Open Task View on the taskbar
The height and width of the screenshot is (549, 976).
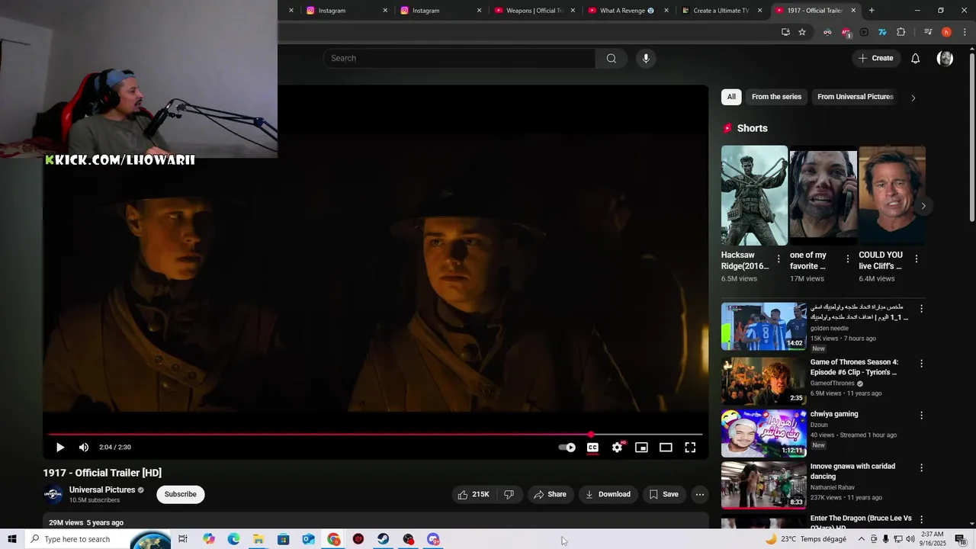tap(183, 539)
